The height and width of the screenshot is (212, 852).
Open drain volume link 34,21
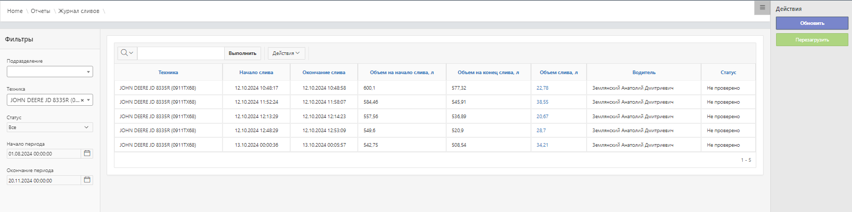click(x=542, y=145)
